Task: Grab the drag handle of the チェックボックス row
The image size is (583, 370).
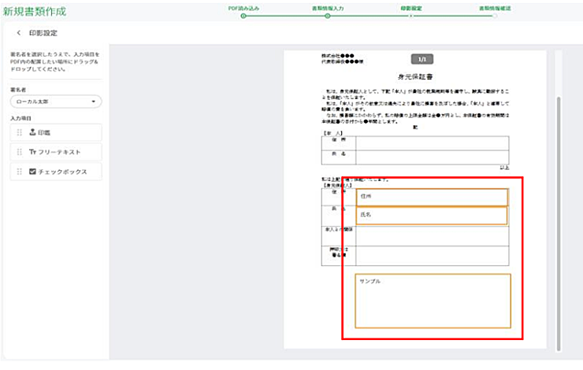Action: 20,172
